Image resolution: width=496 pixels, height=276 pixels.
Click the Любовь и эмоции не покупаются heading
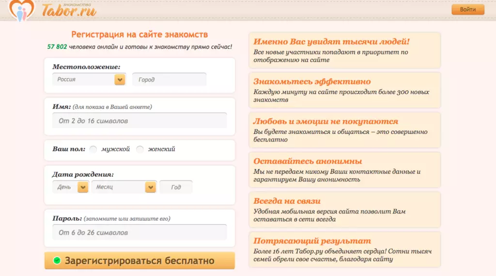(x=325, y=121)
